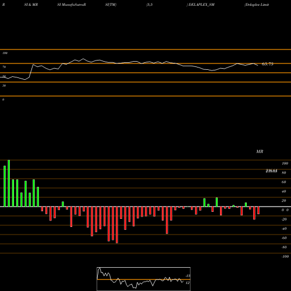Click the MR axis label -40

(x=284, y=229)
